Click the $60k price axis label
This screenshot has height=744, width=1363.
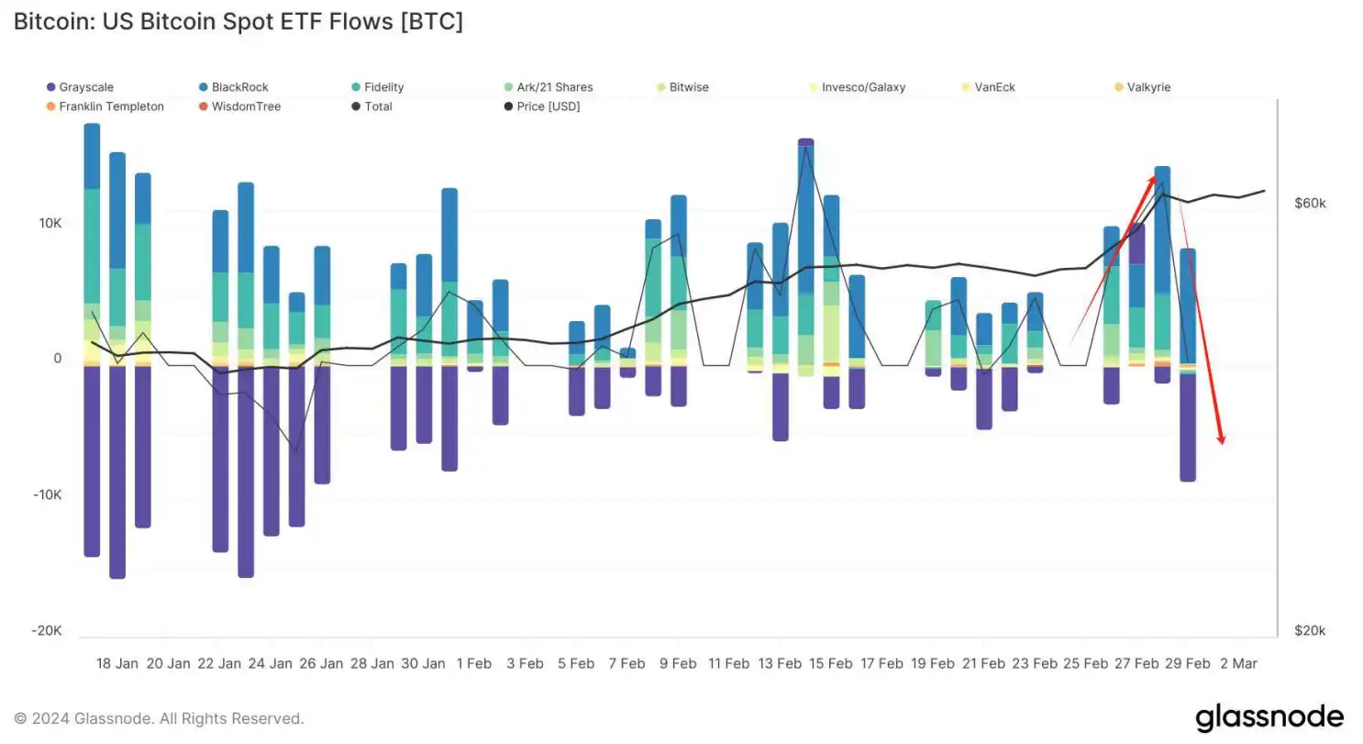click(x=1310, y=204)
